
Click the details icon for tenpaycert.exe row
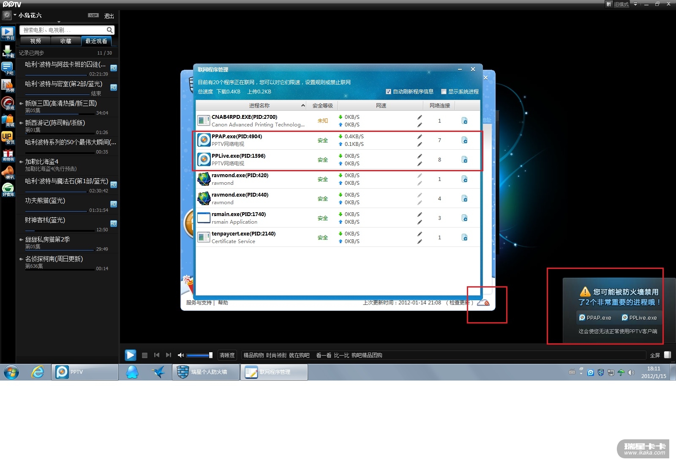tap(464, 237)
